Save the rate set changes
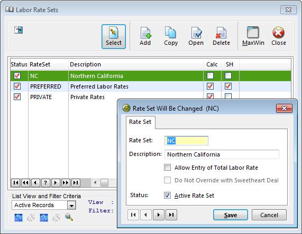This screenshot has width=302, height=234. coord(231,215)
